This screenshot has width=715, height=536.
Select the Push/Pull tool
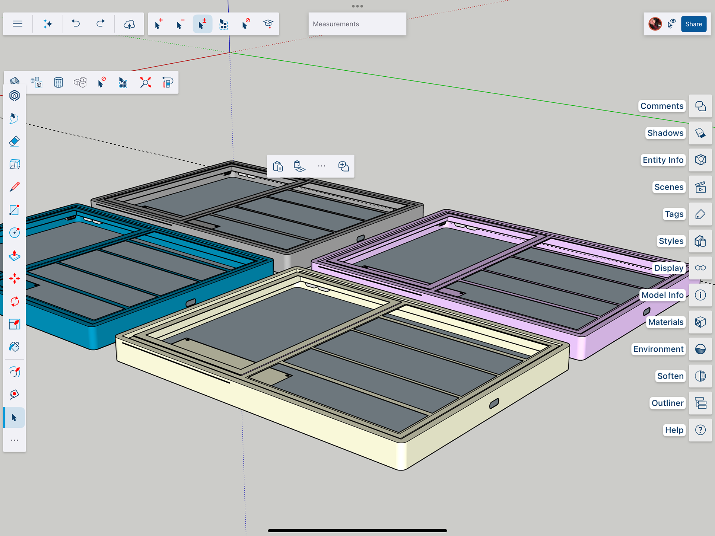pos(15,256)
